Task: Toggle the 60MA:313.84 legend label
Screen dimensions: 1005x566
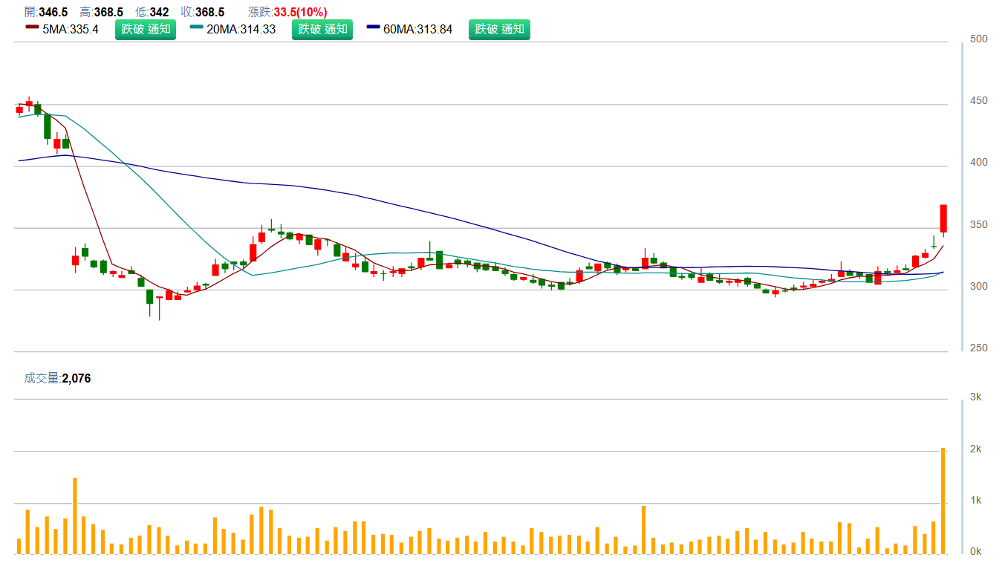Action: click(x=417, y=30)
